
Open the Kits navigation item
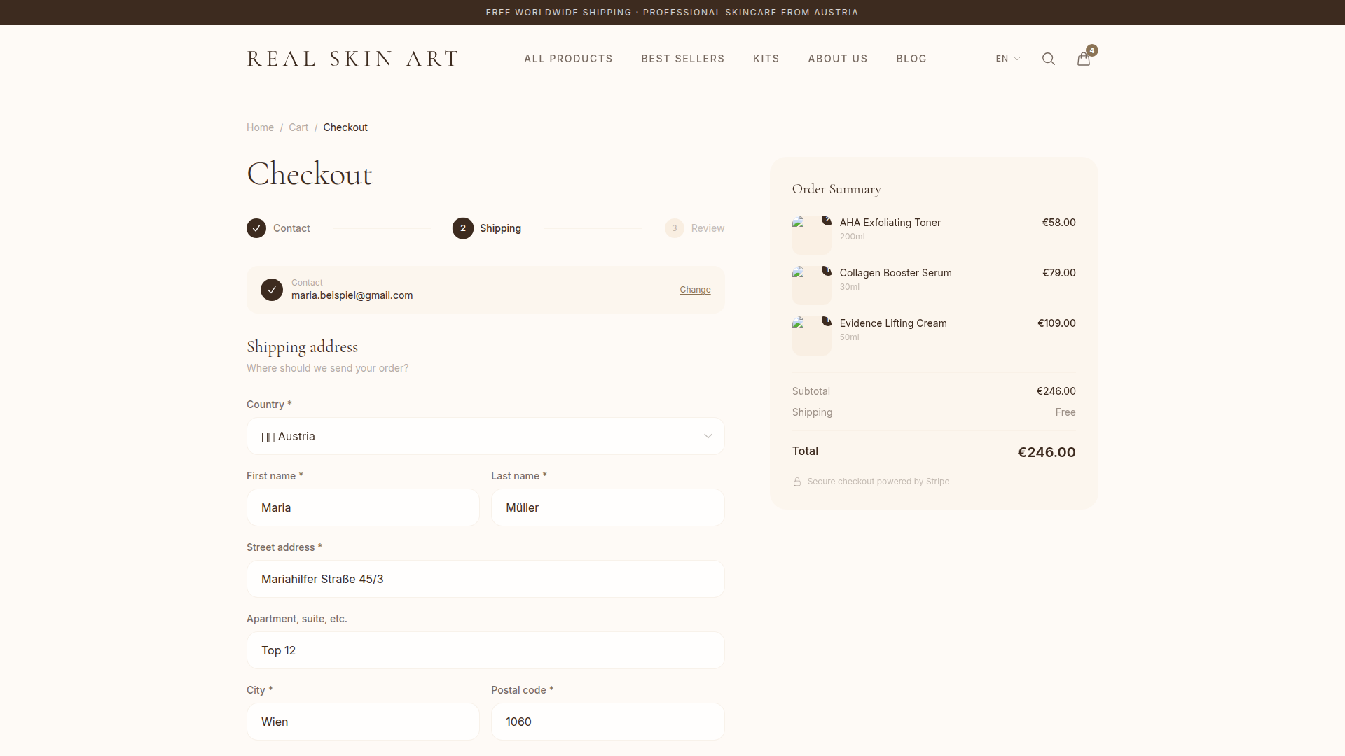tap(766, 59)
